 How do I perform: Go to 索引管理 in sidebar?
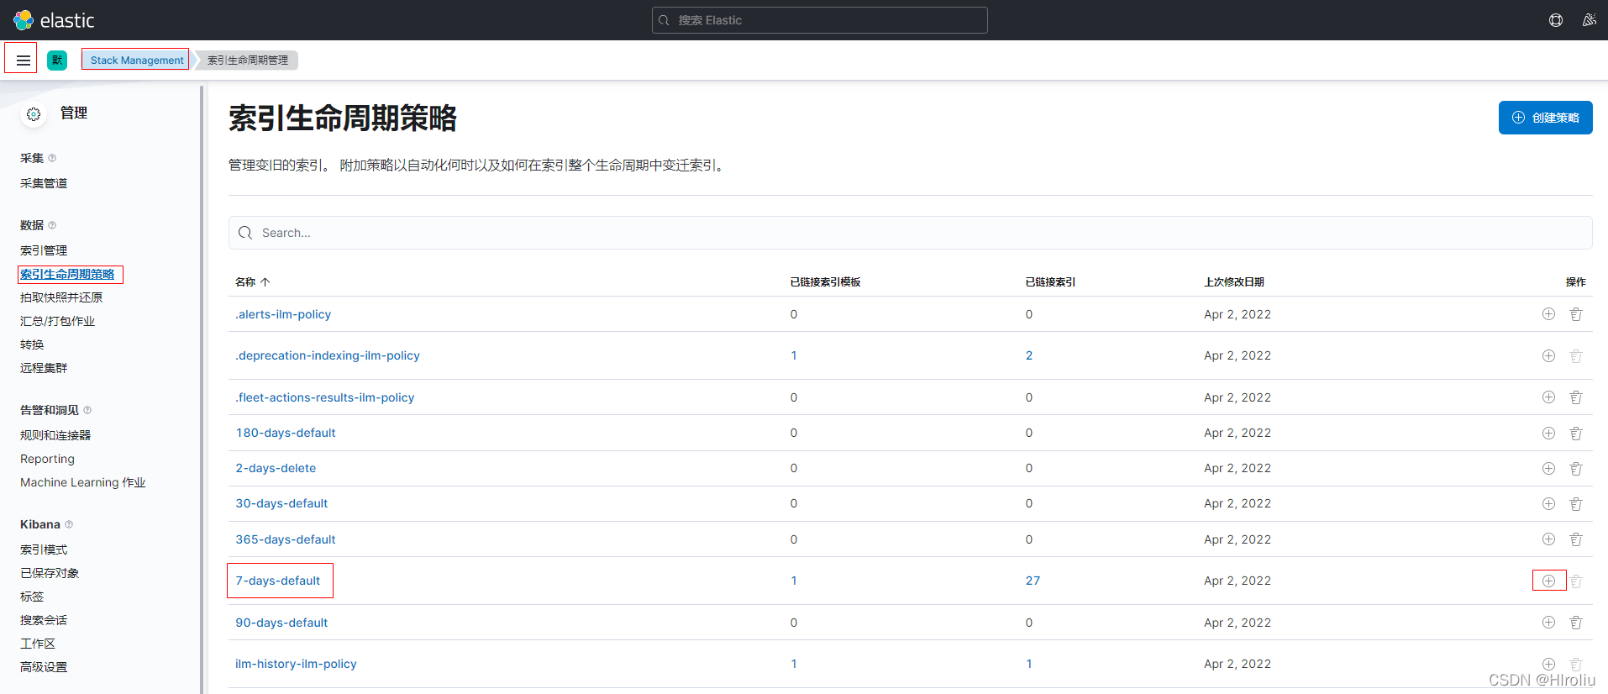(x=44, y=250)
